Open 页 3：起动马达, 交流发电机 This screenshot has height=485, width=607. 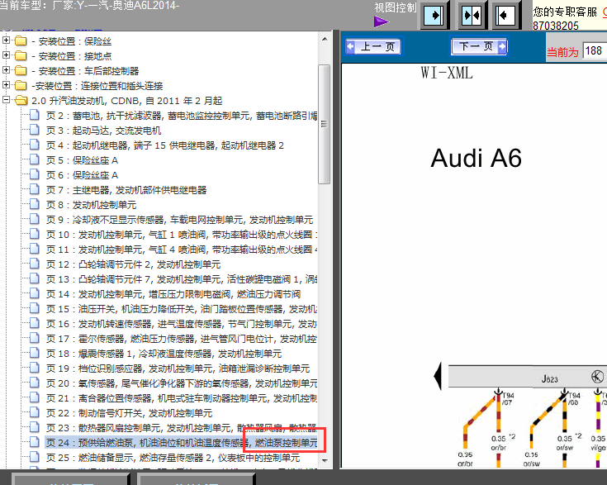103,131
